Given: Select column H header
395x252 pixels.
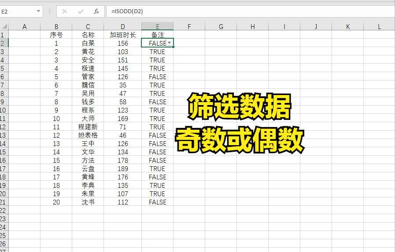Looking at the screenshot, I should pyautogui.click(x=253, y=26).
